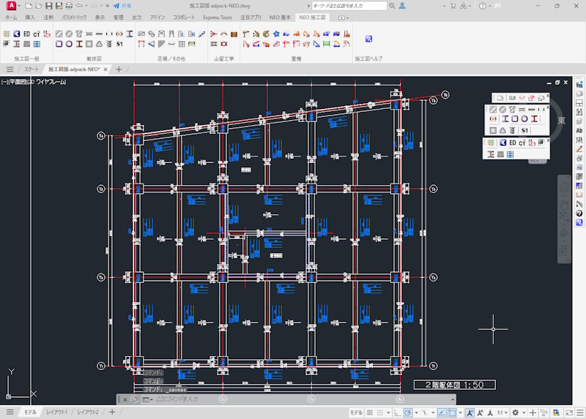Switch to the NEO 基本 ribbon tab

tap(280, 17)
